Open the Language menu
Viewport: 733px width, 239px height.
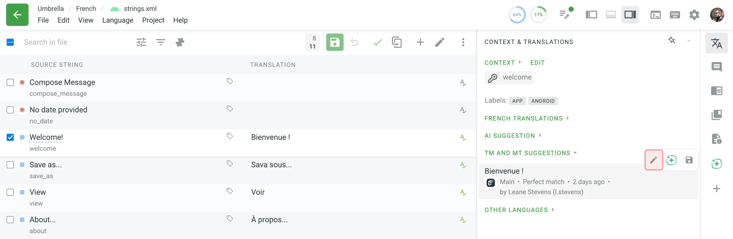pos(118,20)
